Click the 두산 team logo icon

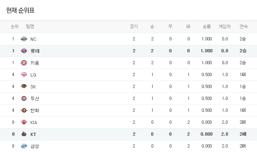[x=24, y=98]
